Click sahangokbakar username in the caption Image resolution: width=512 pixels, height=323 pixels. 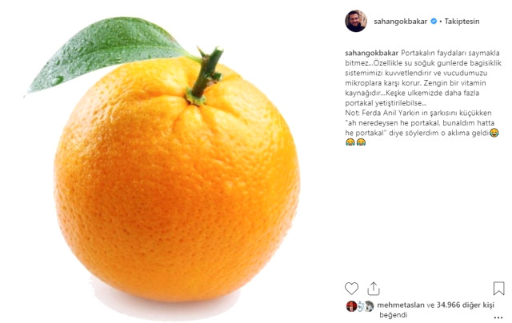click(x=371, y=53)
